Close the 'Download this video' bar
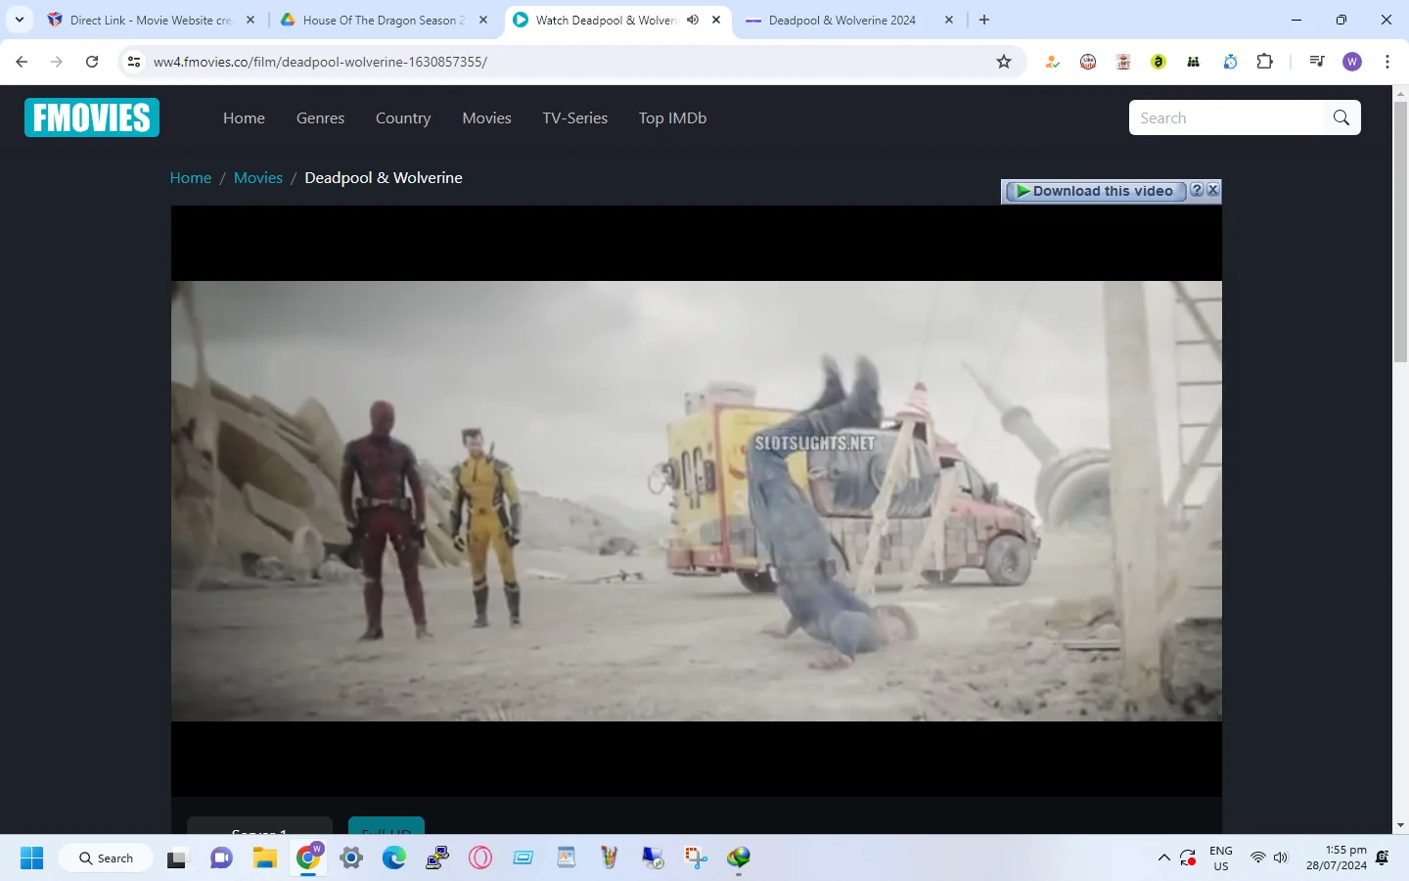Viewport: 1409px width, 881px height. pyautogui.click(x=1213, y=191)
